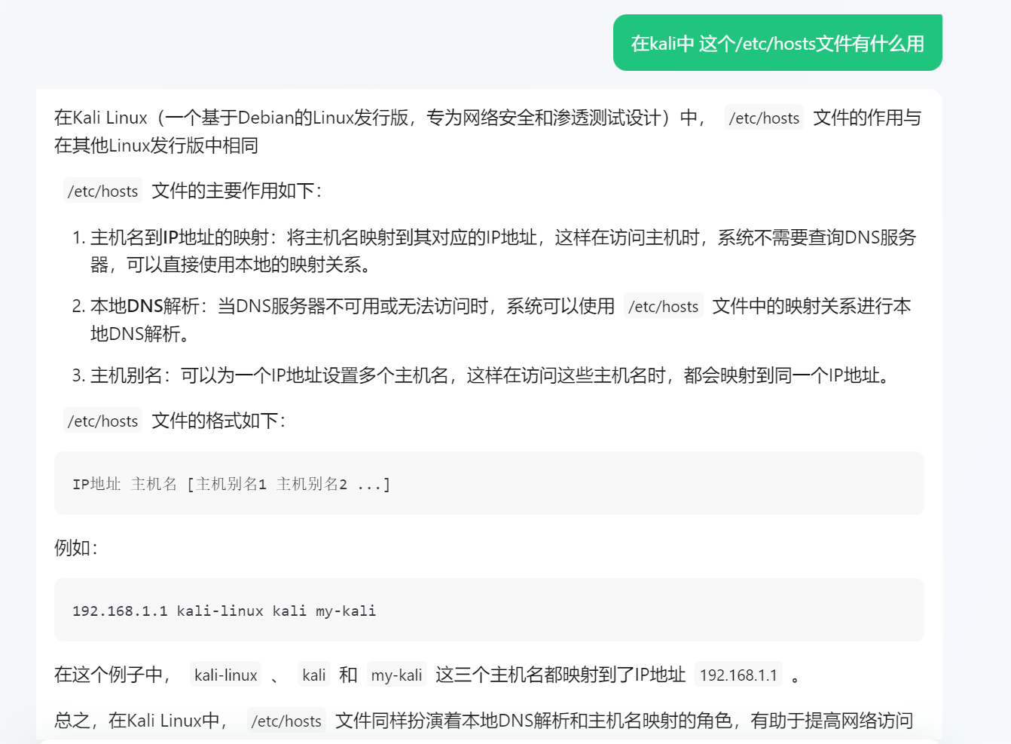Click the /etc/hosts tag inside list item 2

pyautogui.click(x=663, y=306)
